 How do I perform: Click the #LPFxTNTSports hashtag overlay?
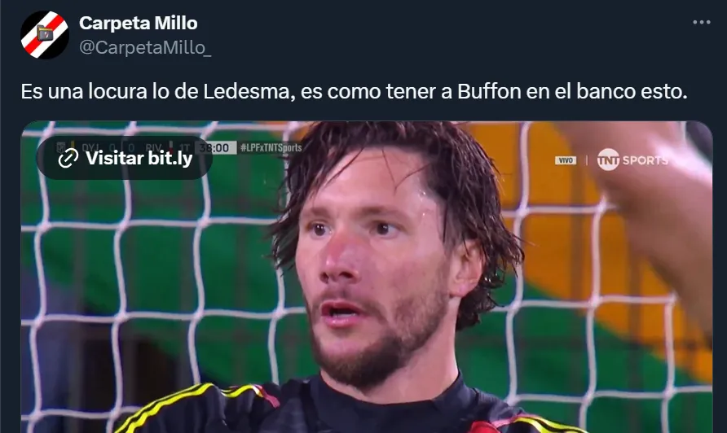(271, 148)
